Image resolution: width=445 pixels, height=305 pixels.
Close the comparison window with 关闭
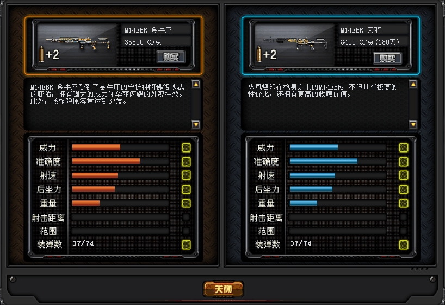pyautogui.click(x=224, y=289)
